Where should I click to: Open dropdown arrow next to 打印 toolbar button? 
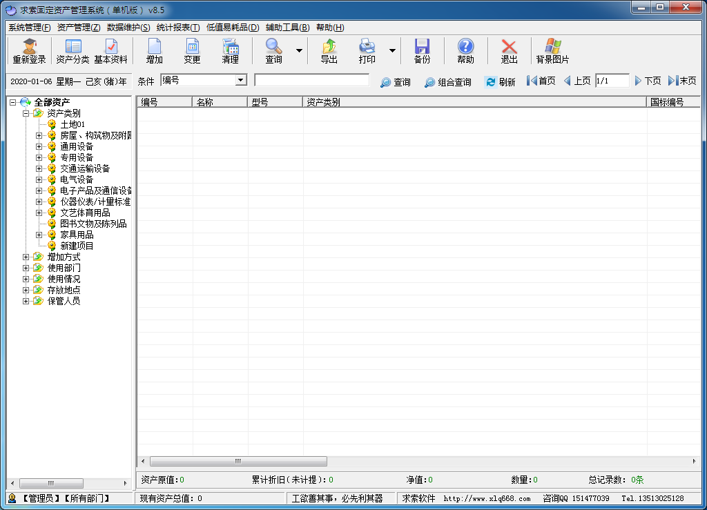point(392,50)
